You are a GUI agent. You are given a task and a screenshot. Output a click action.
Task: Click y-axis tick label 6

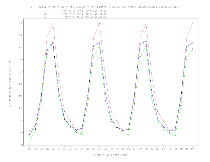coord(21,132)
